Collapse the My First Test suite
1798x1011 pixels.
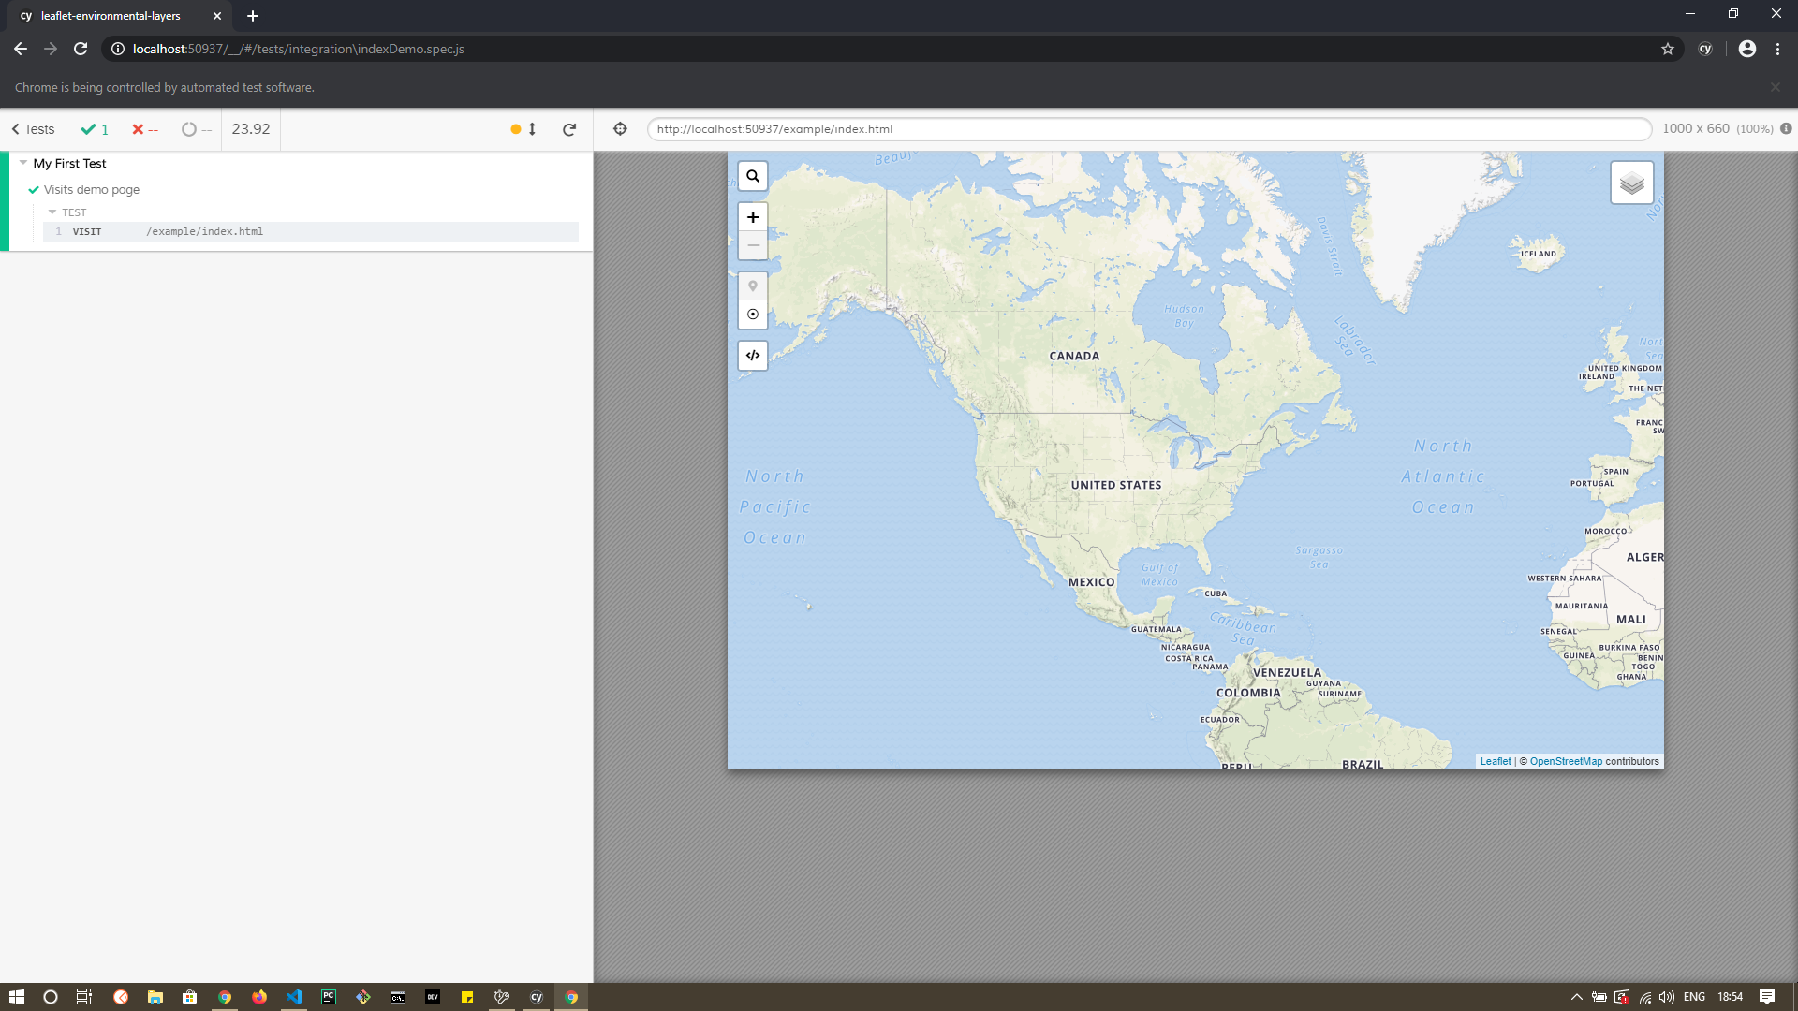click(21, 163)
